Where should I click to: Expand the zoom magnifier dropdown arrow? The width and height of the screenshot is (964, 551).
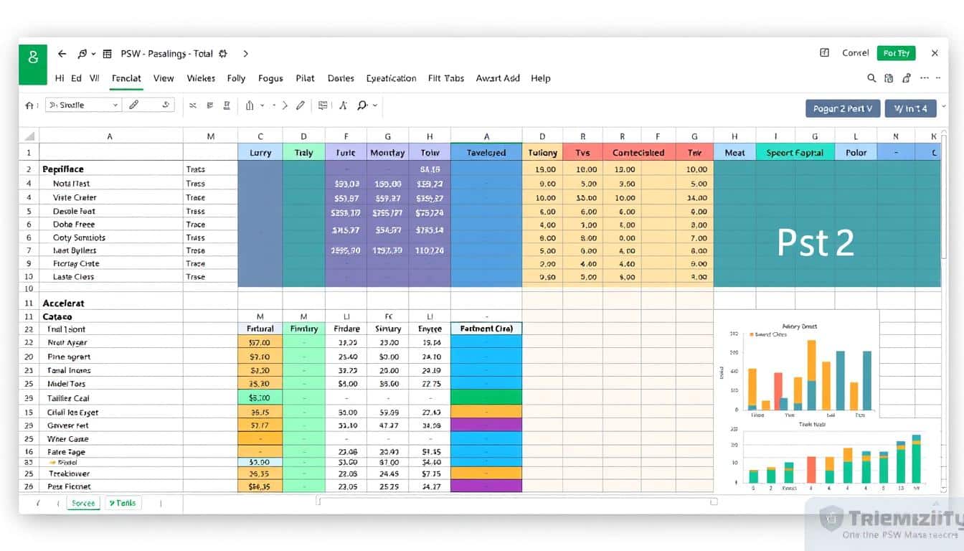374,105
